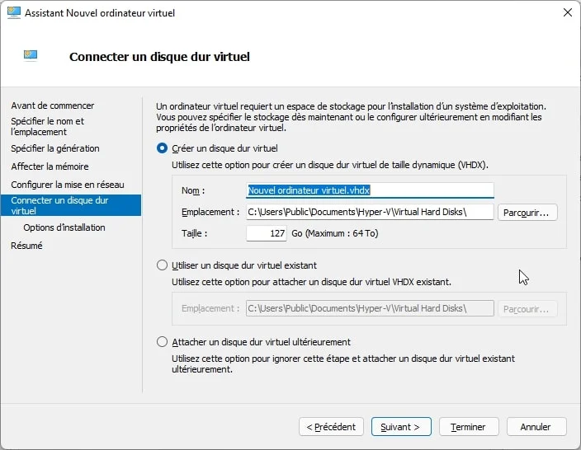Open Spécifier le nom et l'emplacement step
The width and height of the screenshot is (581, 450).
48,126
